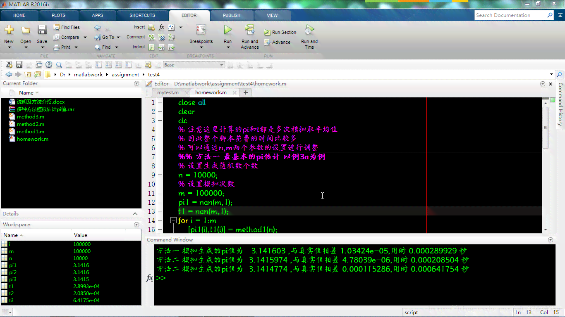Select the 多种方法模拟估计pi值.rar file
Image resolution: width=565 pixels, height=317 pixels.
(x=45, y=109)
